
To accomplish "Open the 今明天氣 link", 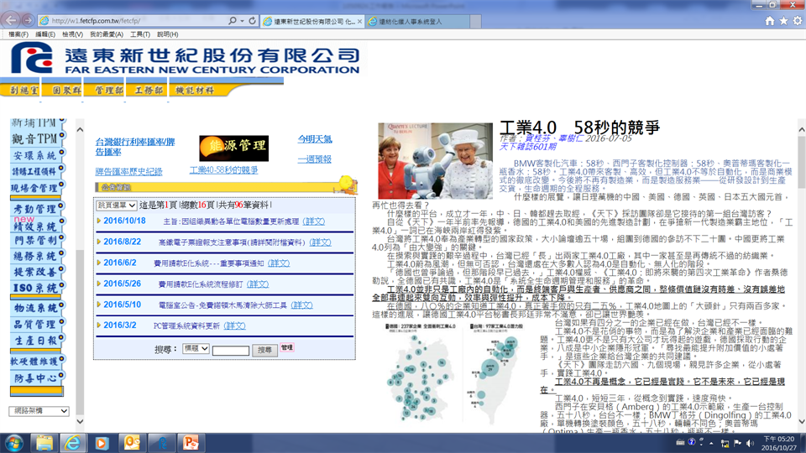I will click(314, 138).
